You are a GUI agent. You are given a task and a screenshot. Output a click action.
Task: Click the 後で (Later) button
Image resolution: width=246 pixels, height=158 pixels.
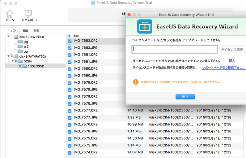coord(185,97)
